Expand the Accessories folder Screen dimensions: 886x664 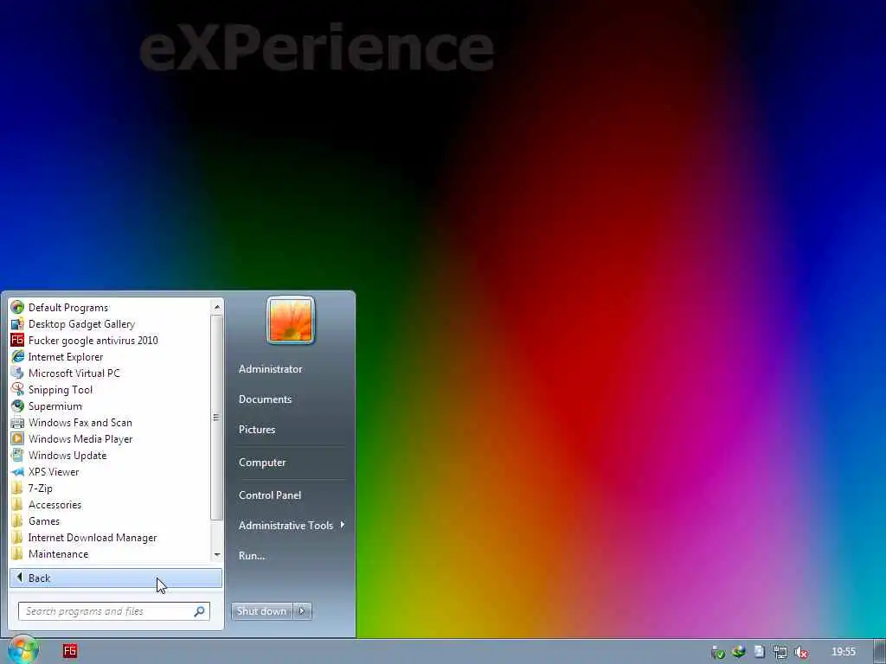[110, 505]
